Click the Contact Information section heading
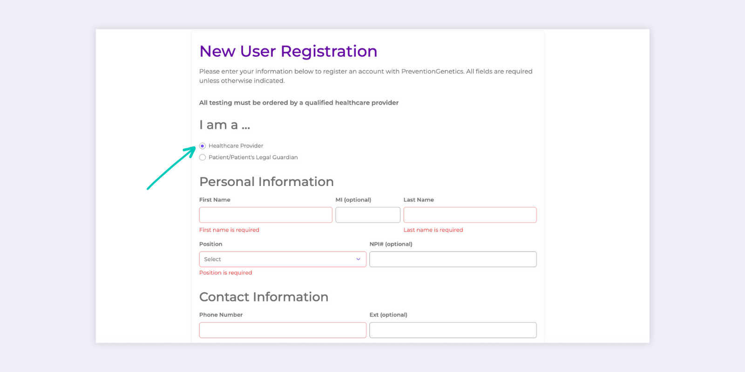The image size is (745, 372). (x=264, y=297)
